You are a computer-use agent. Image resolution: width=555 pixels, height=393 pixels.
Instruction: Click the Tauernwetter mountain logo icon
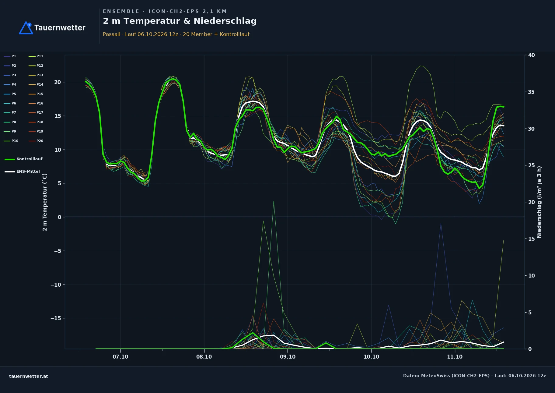point(26,28)
